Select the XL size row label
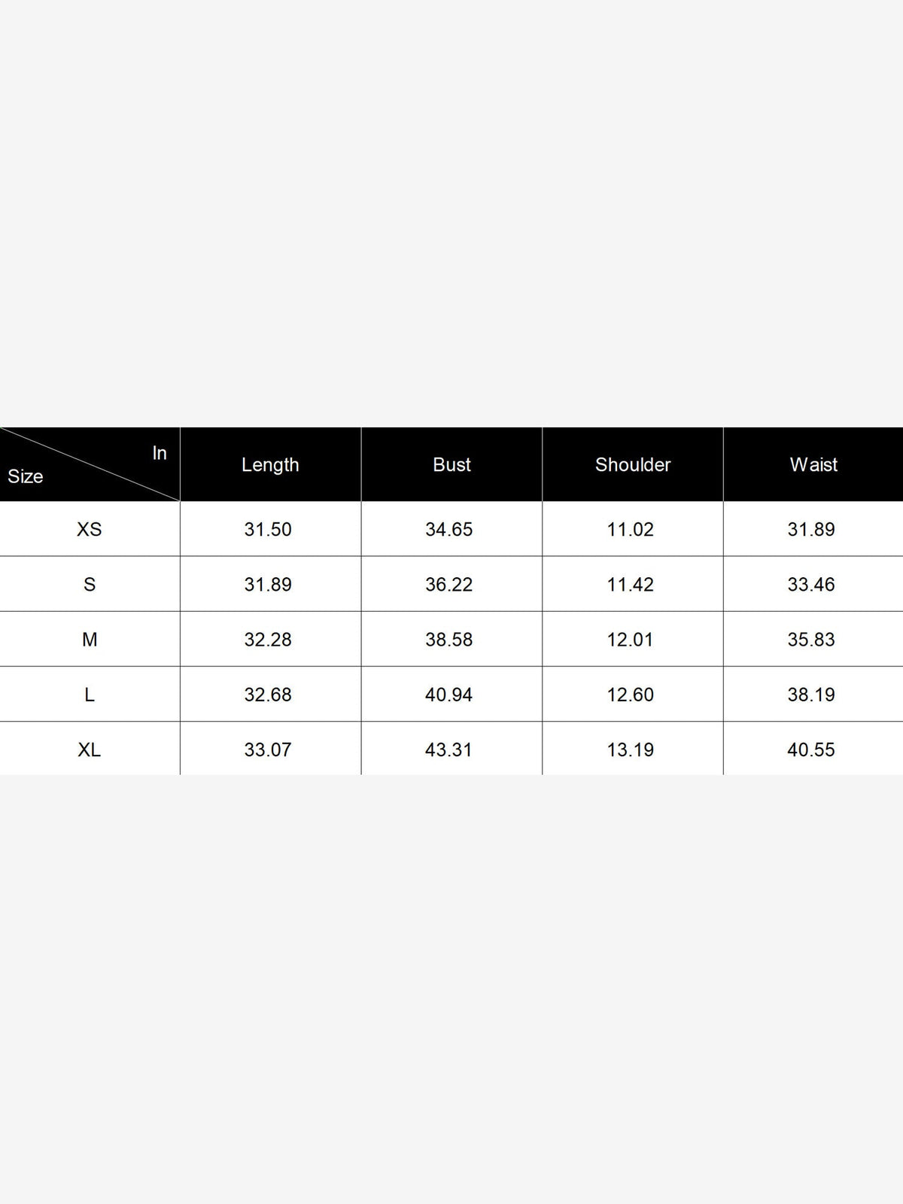The height and width of the screenshot is (1204, 903). pyautogui.click(x=89, y=749)
